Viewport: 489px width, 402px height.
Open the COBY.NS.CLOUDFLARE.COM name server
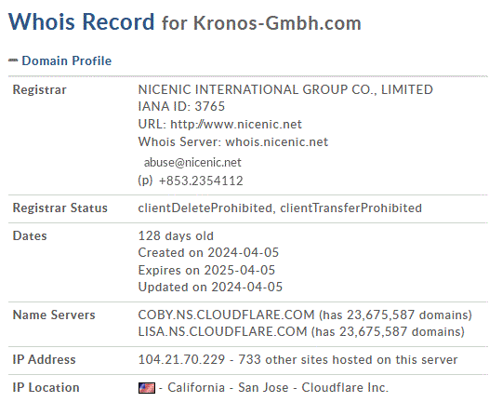coord(226,315)
